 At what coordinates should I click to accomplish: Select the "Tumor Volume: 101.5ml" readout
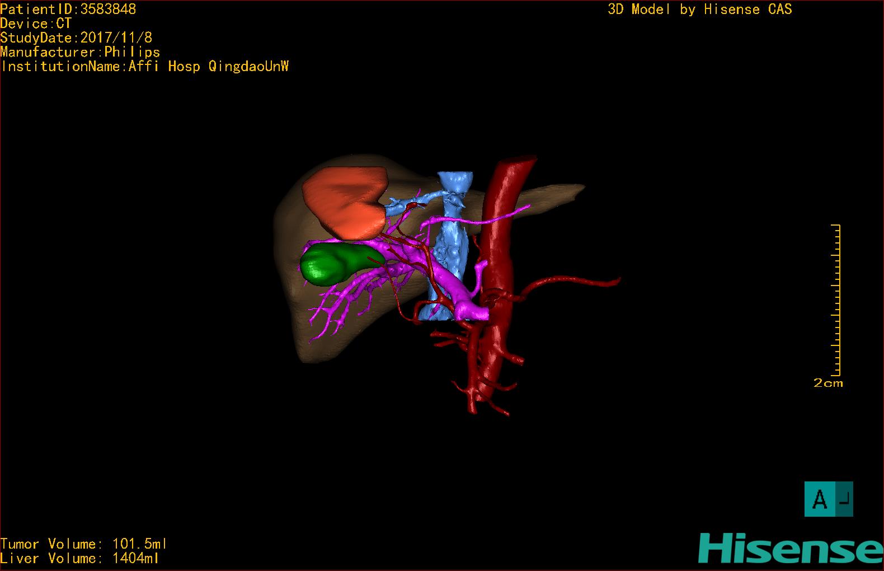point(84,544)
